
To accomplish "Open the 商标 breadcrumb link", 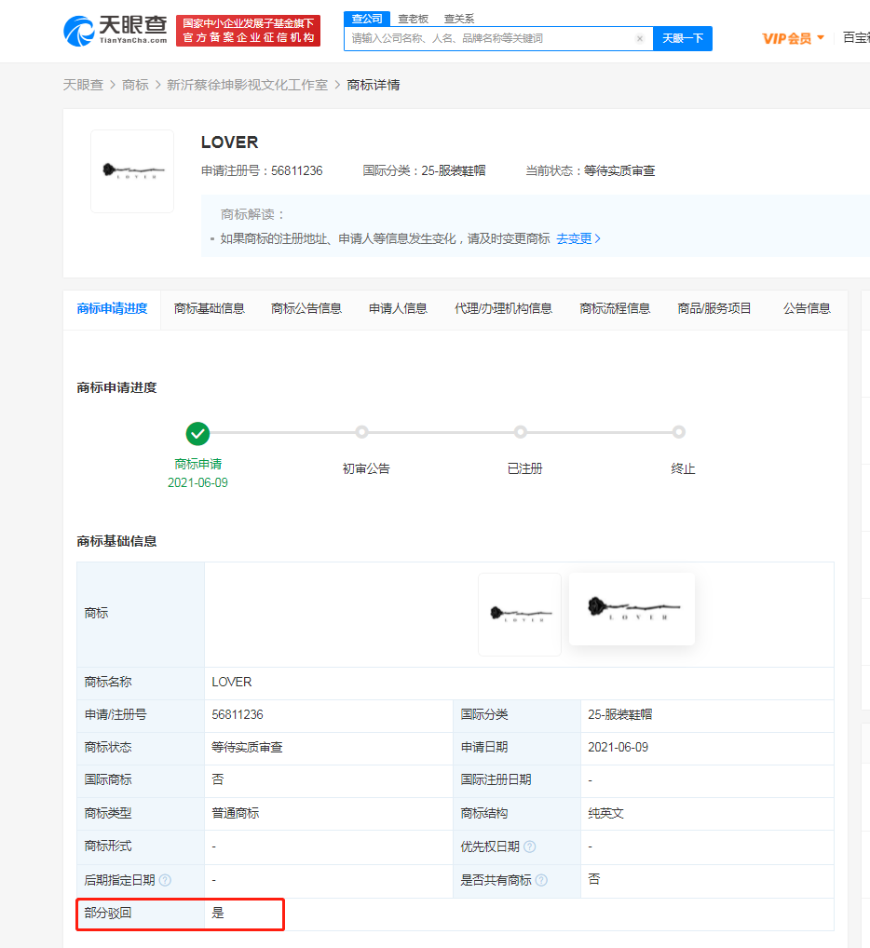I will point(135,86).
